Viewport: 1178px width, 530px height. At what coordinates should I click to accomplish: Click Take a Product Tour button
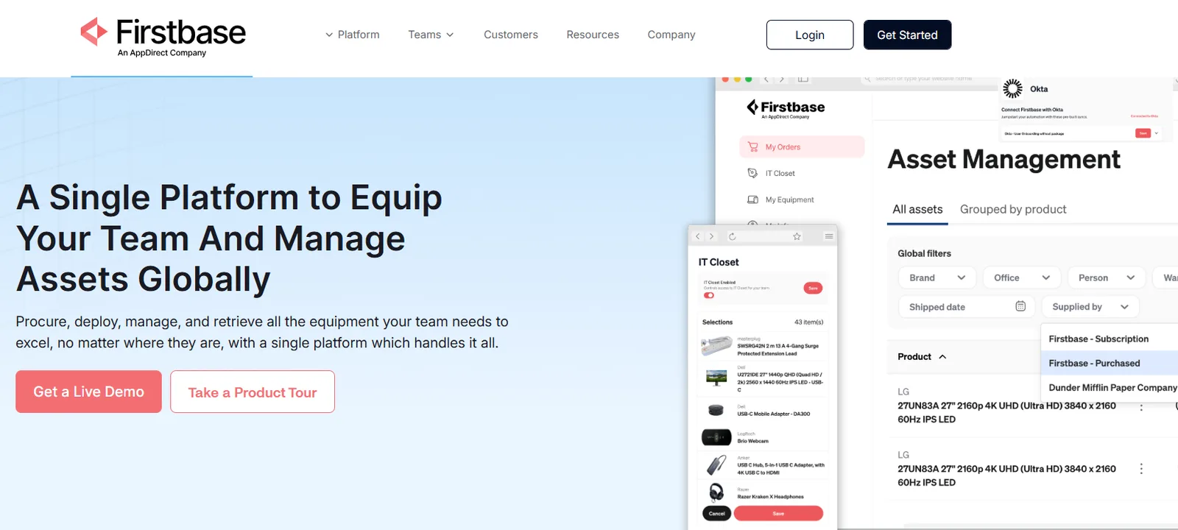click(253, 392)
